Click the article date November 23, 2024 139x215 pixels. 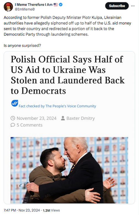coord(36,118)
